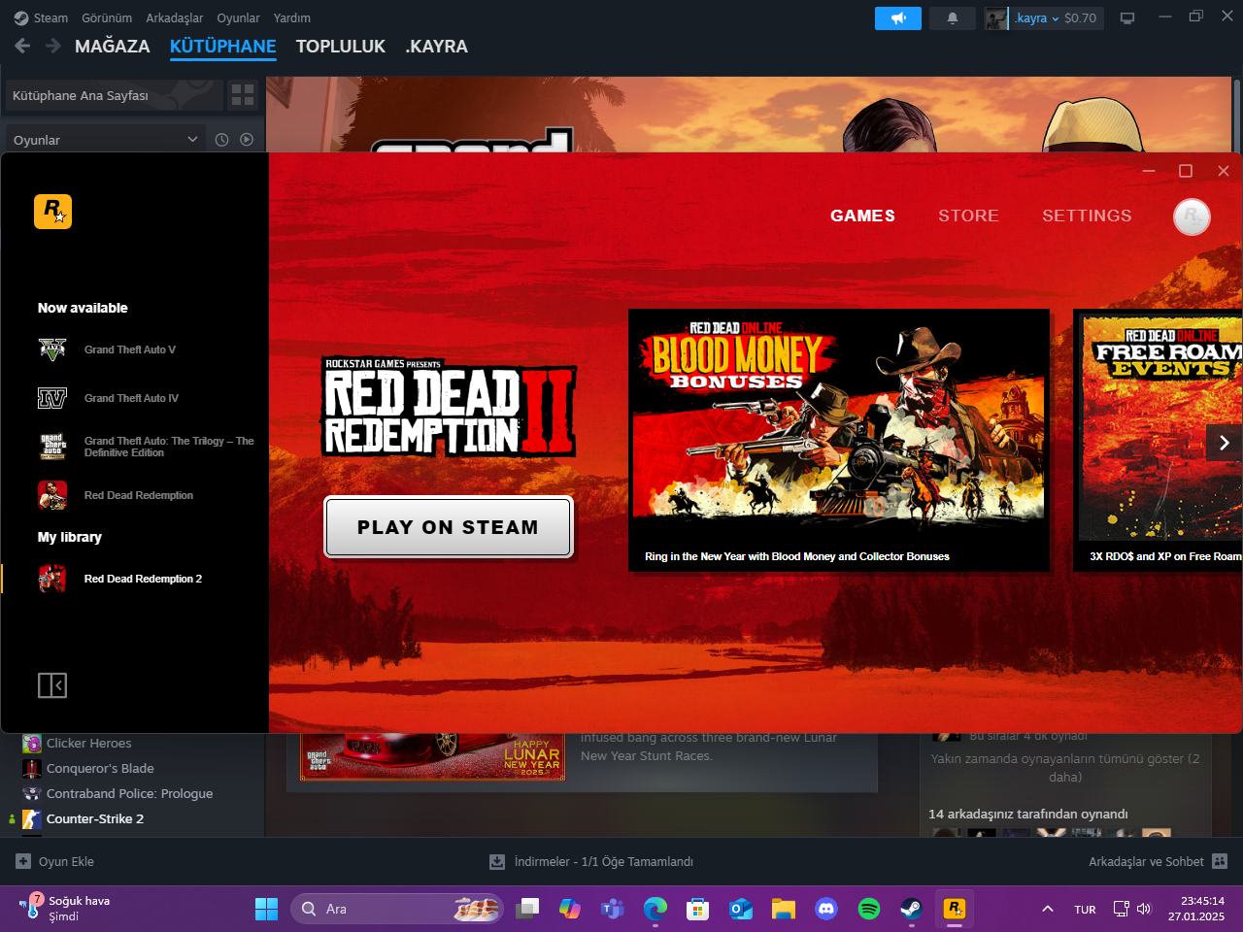This screenshot has height=932, width=1243.
Task: Open the Yardım menu
Action: click(x=292, y=17)
